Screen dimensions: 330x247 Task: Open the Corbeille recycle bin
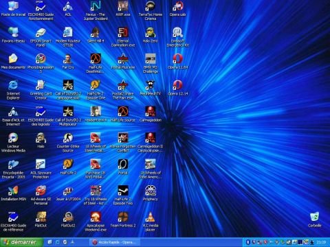click(315, 217)
